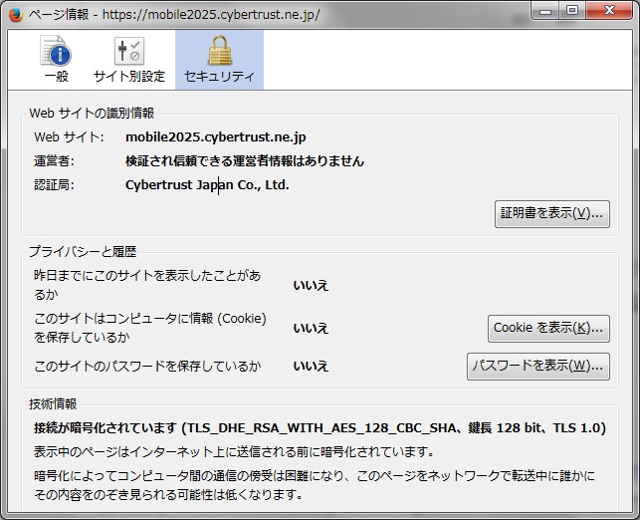Click owner text 検証され信頼できる運営者情報はありません
This screenshot has height=520, width=640.
pyautogui.click(x=245, y=161)
